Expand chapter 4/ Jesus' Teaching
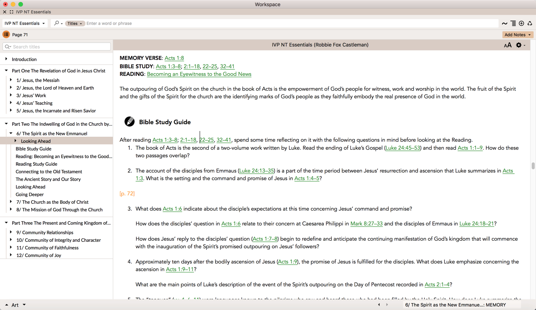Screen dimensions: 536x310 pyautogui.click(x=11, y=103)
